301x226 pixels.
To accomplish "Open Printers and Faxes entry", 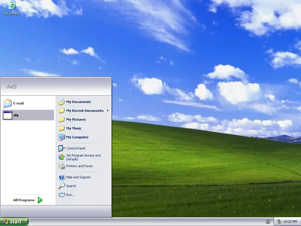I will pyautogui.click(x=83, y=166).
